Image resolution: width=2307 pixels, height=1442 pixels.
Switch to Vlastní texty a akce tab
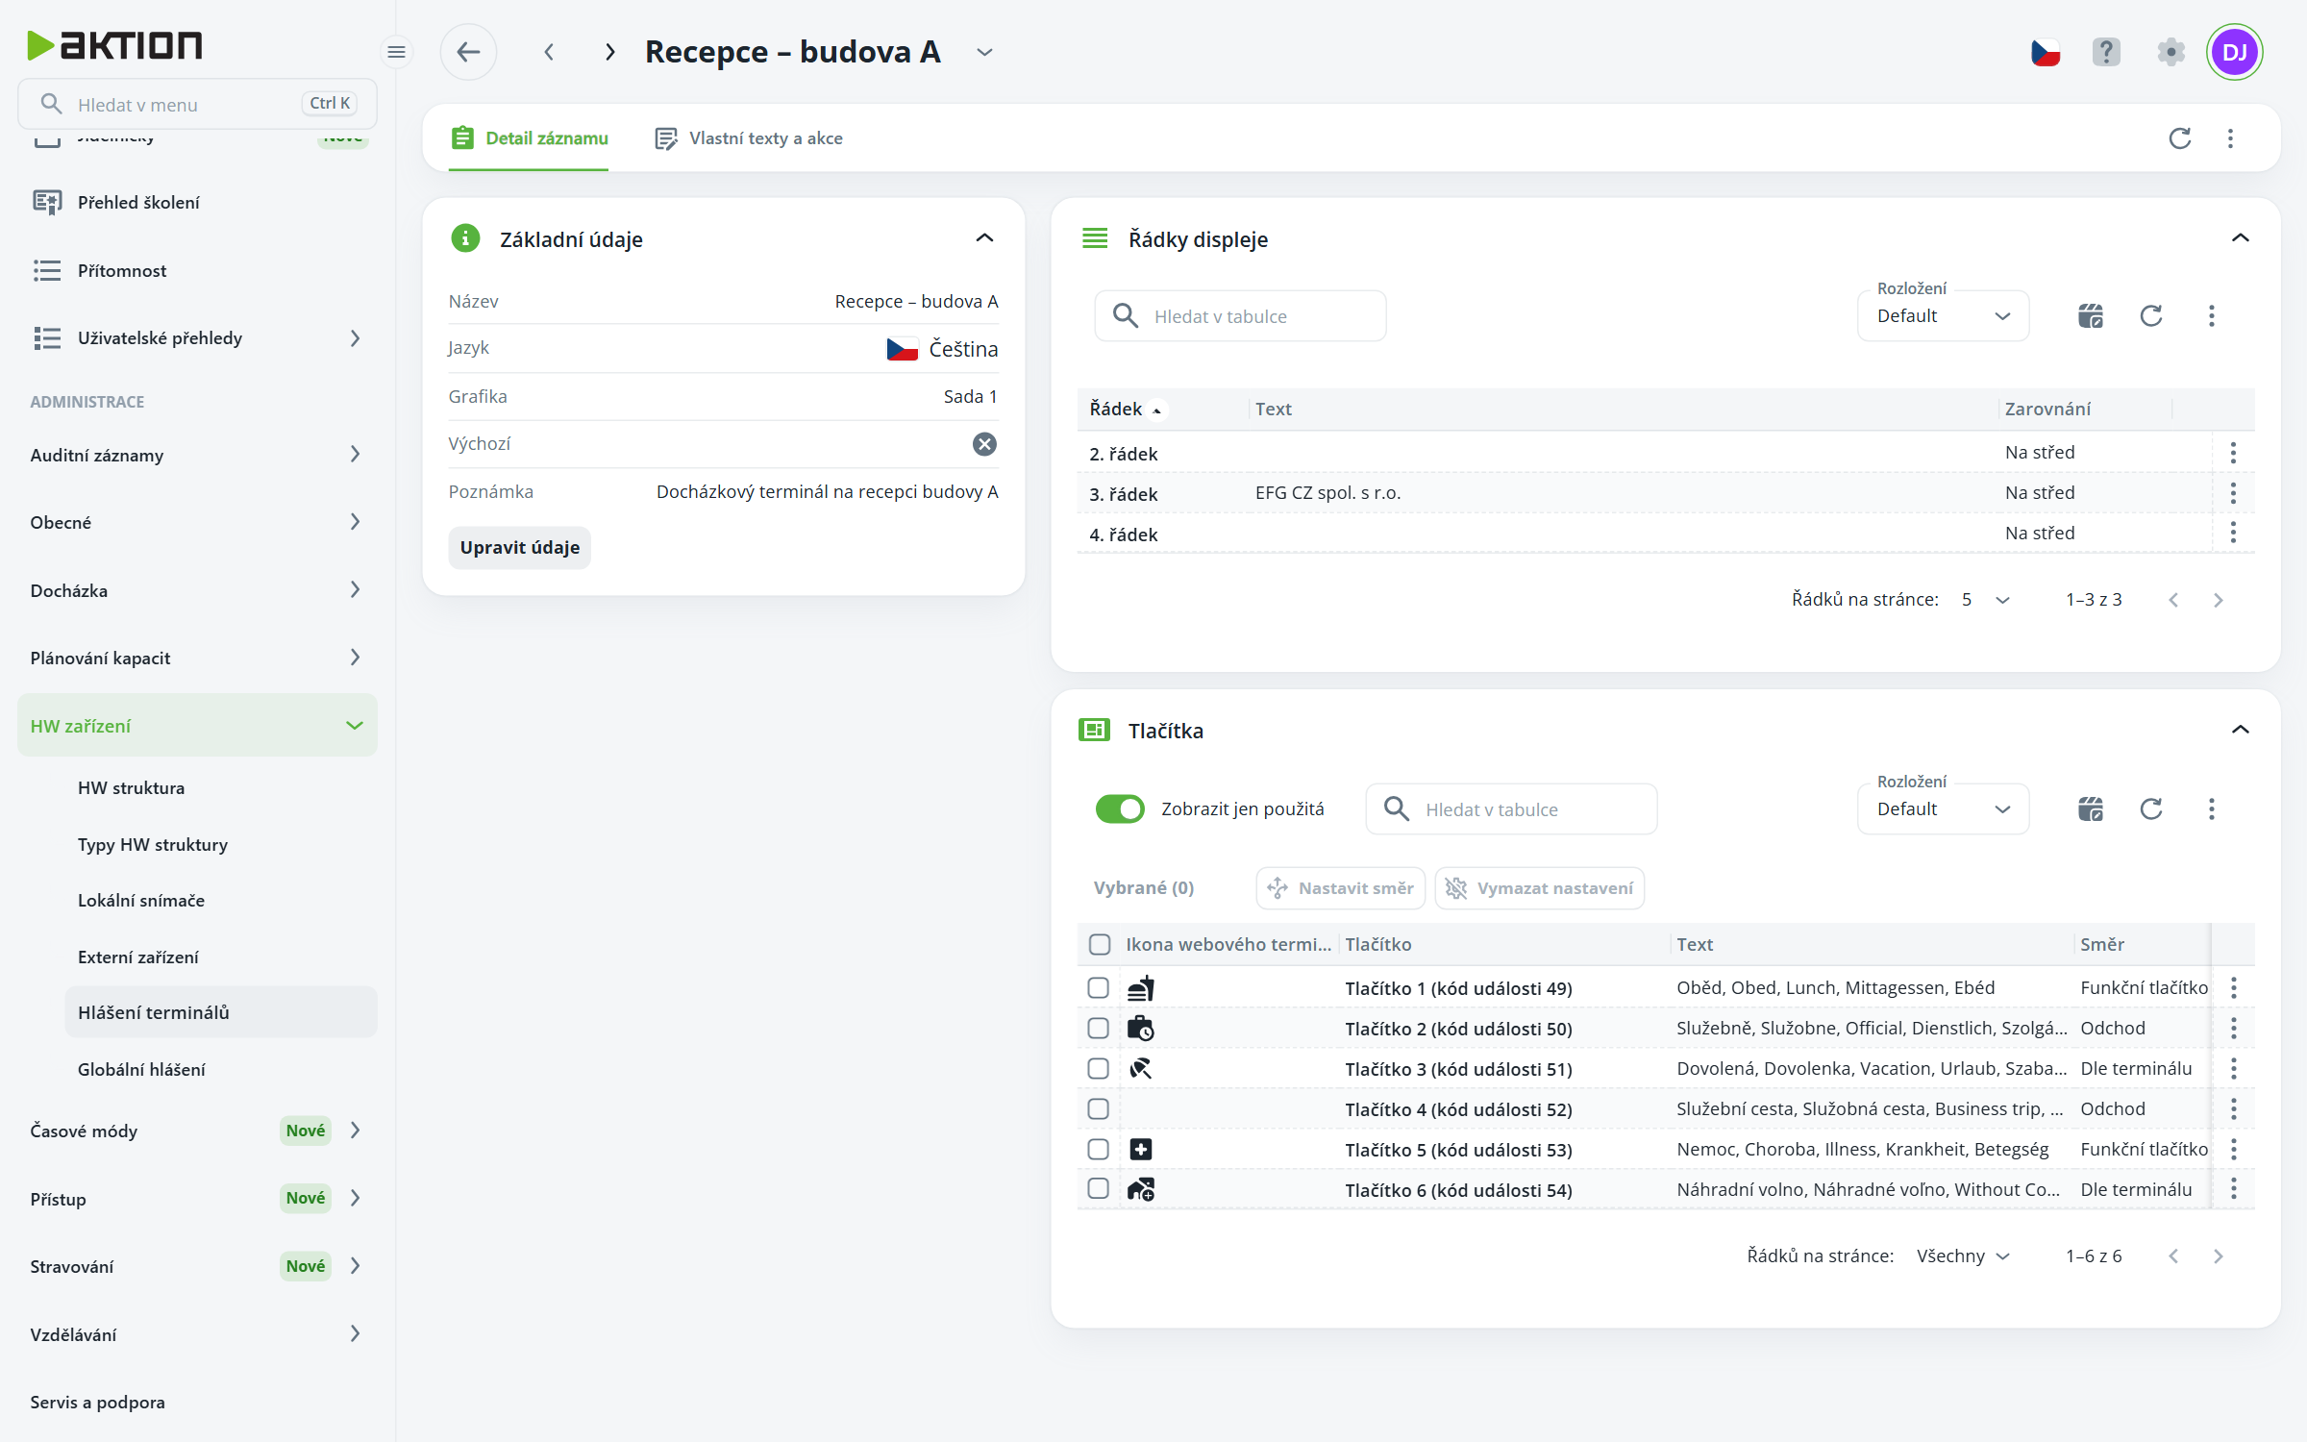[x=749, y=138]
